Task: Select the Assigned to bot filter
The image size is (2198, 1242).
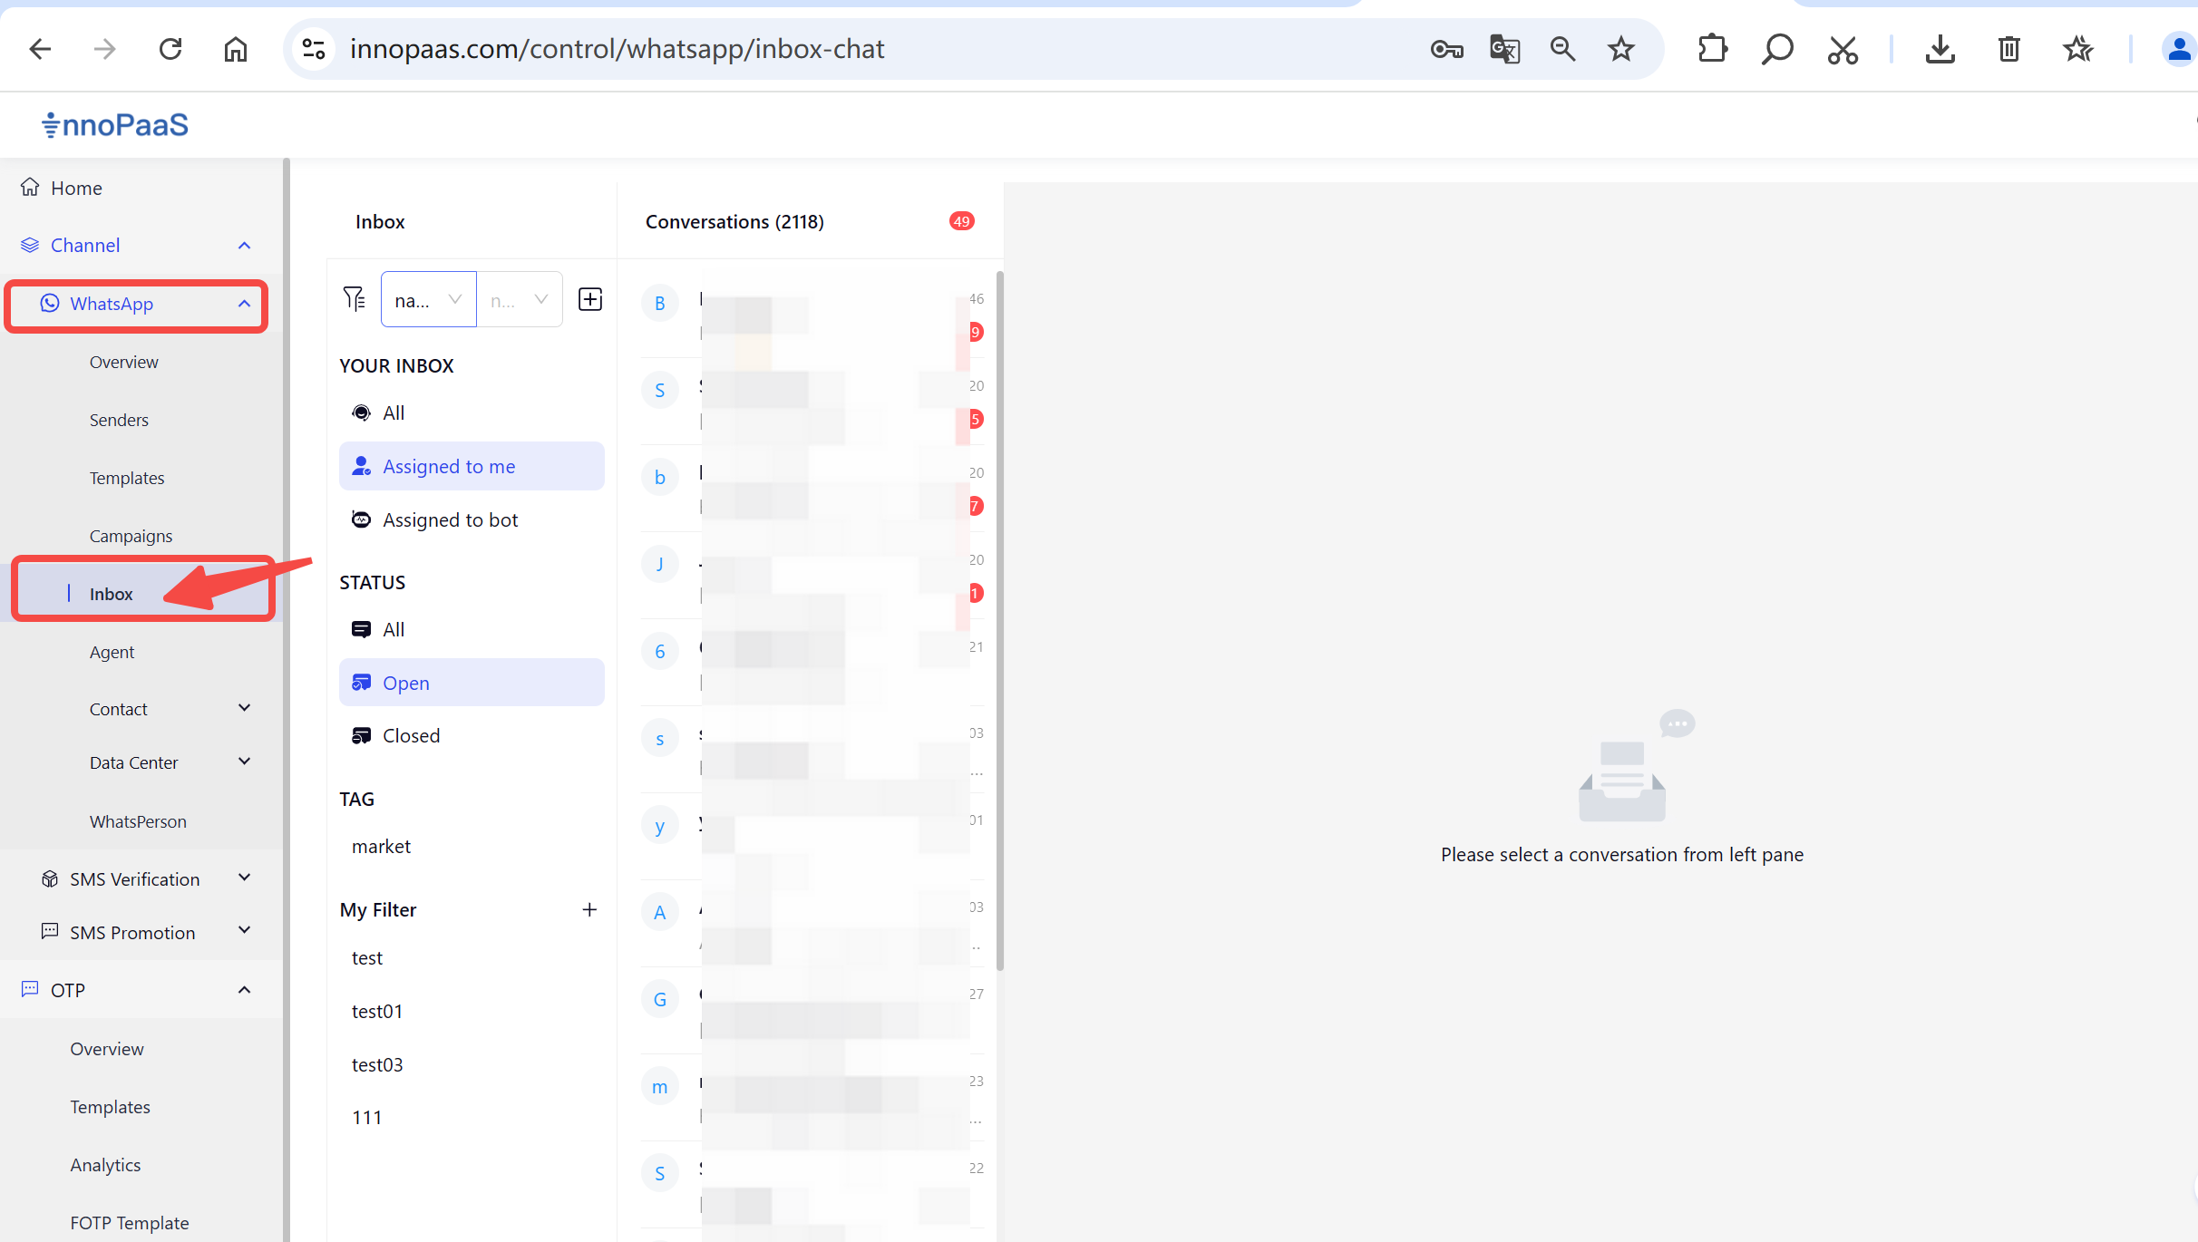Action: [450, 519]
